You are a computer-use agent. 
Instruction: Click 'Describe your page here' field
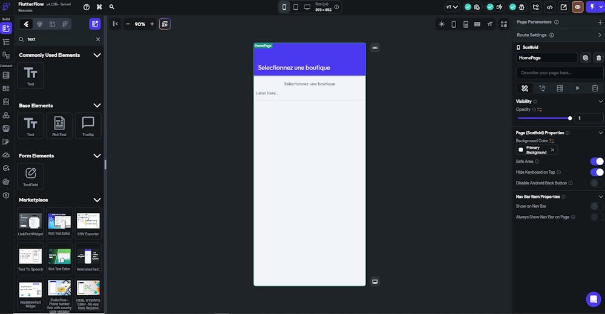click(560, 73)
